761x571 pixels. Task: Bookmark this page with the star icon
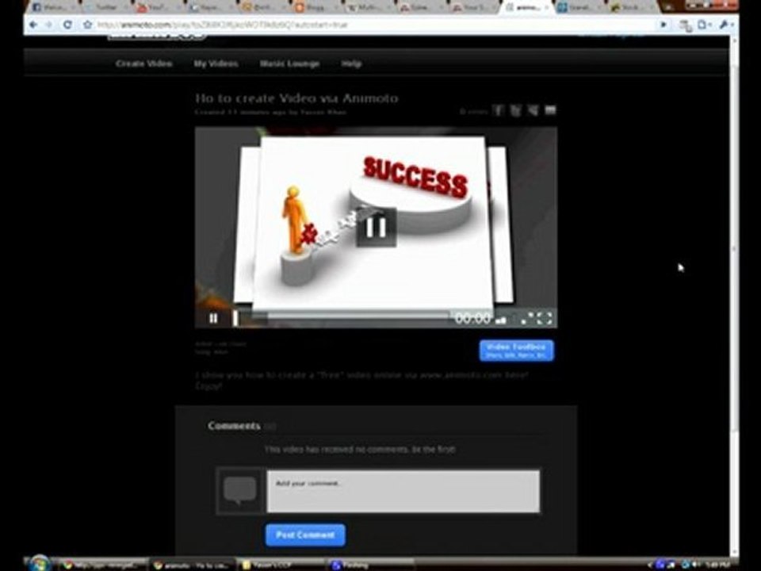pyautogui.click(x=87, y=25)
